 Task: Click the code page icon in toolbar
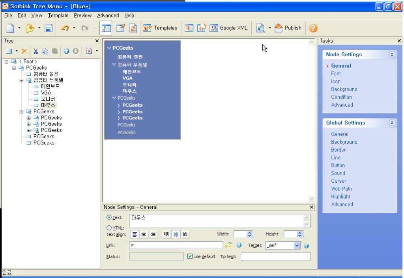[x=202, y=28]
